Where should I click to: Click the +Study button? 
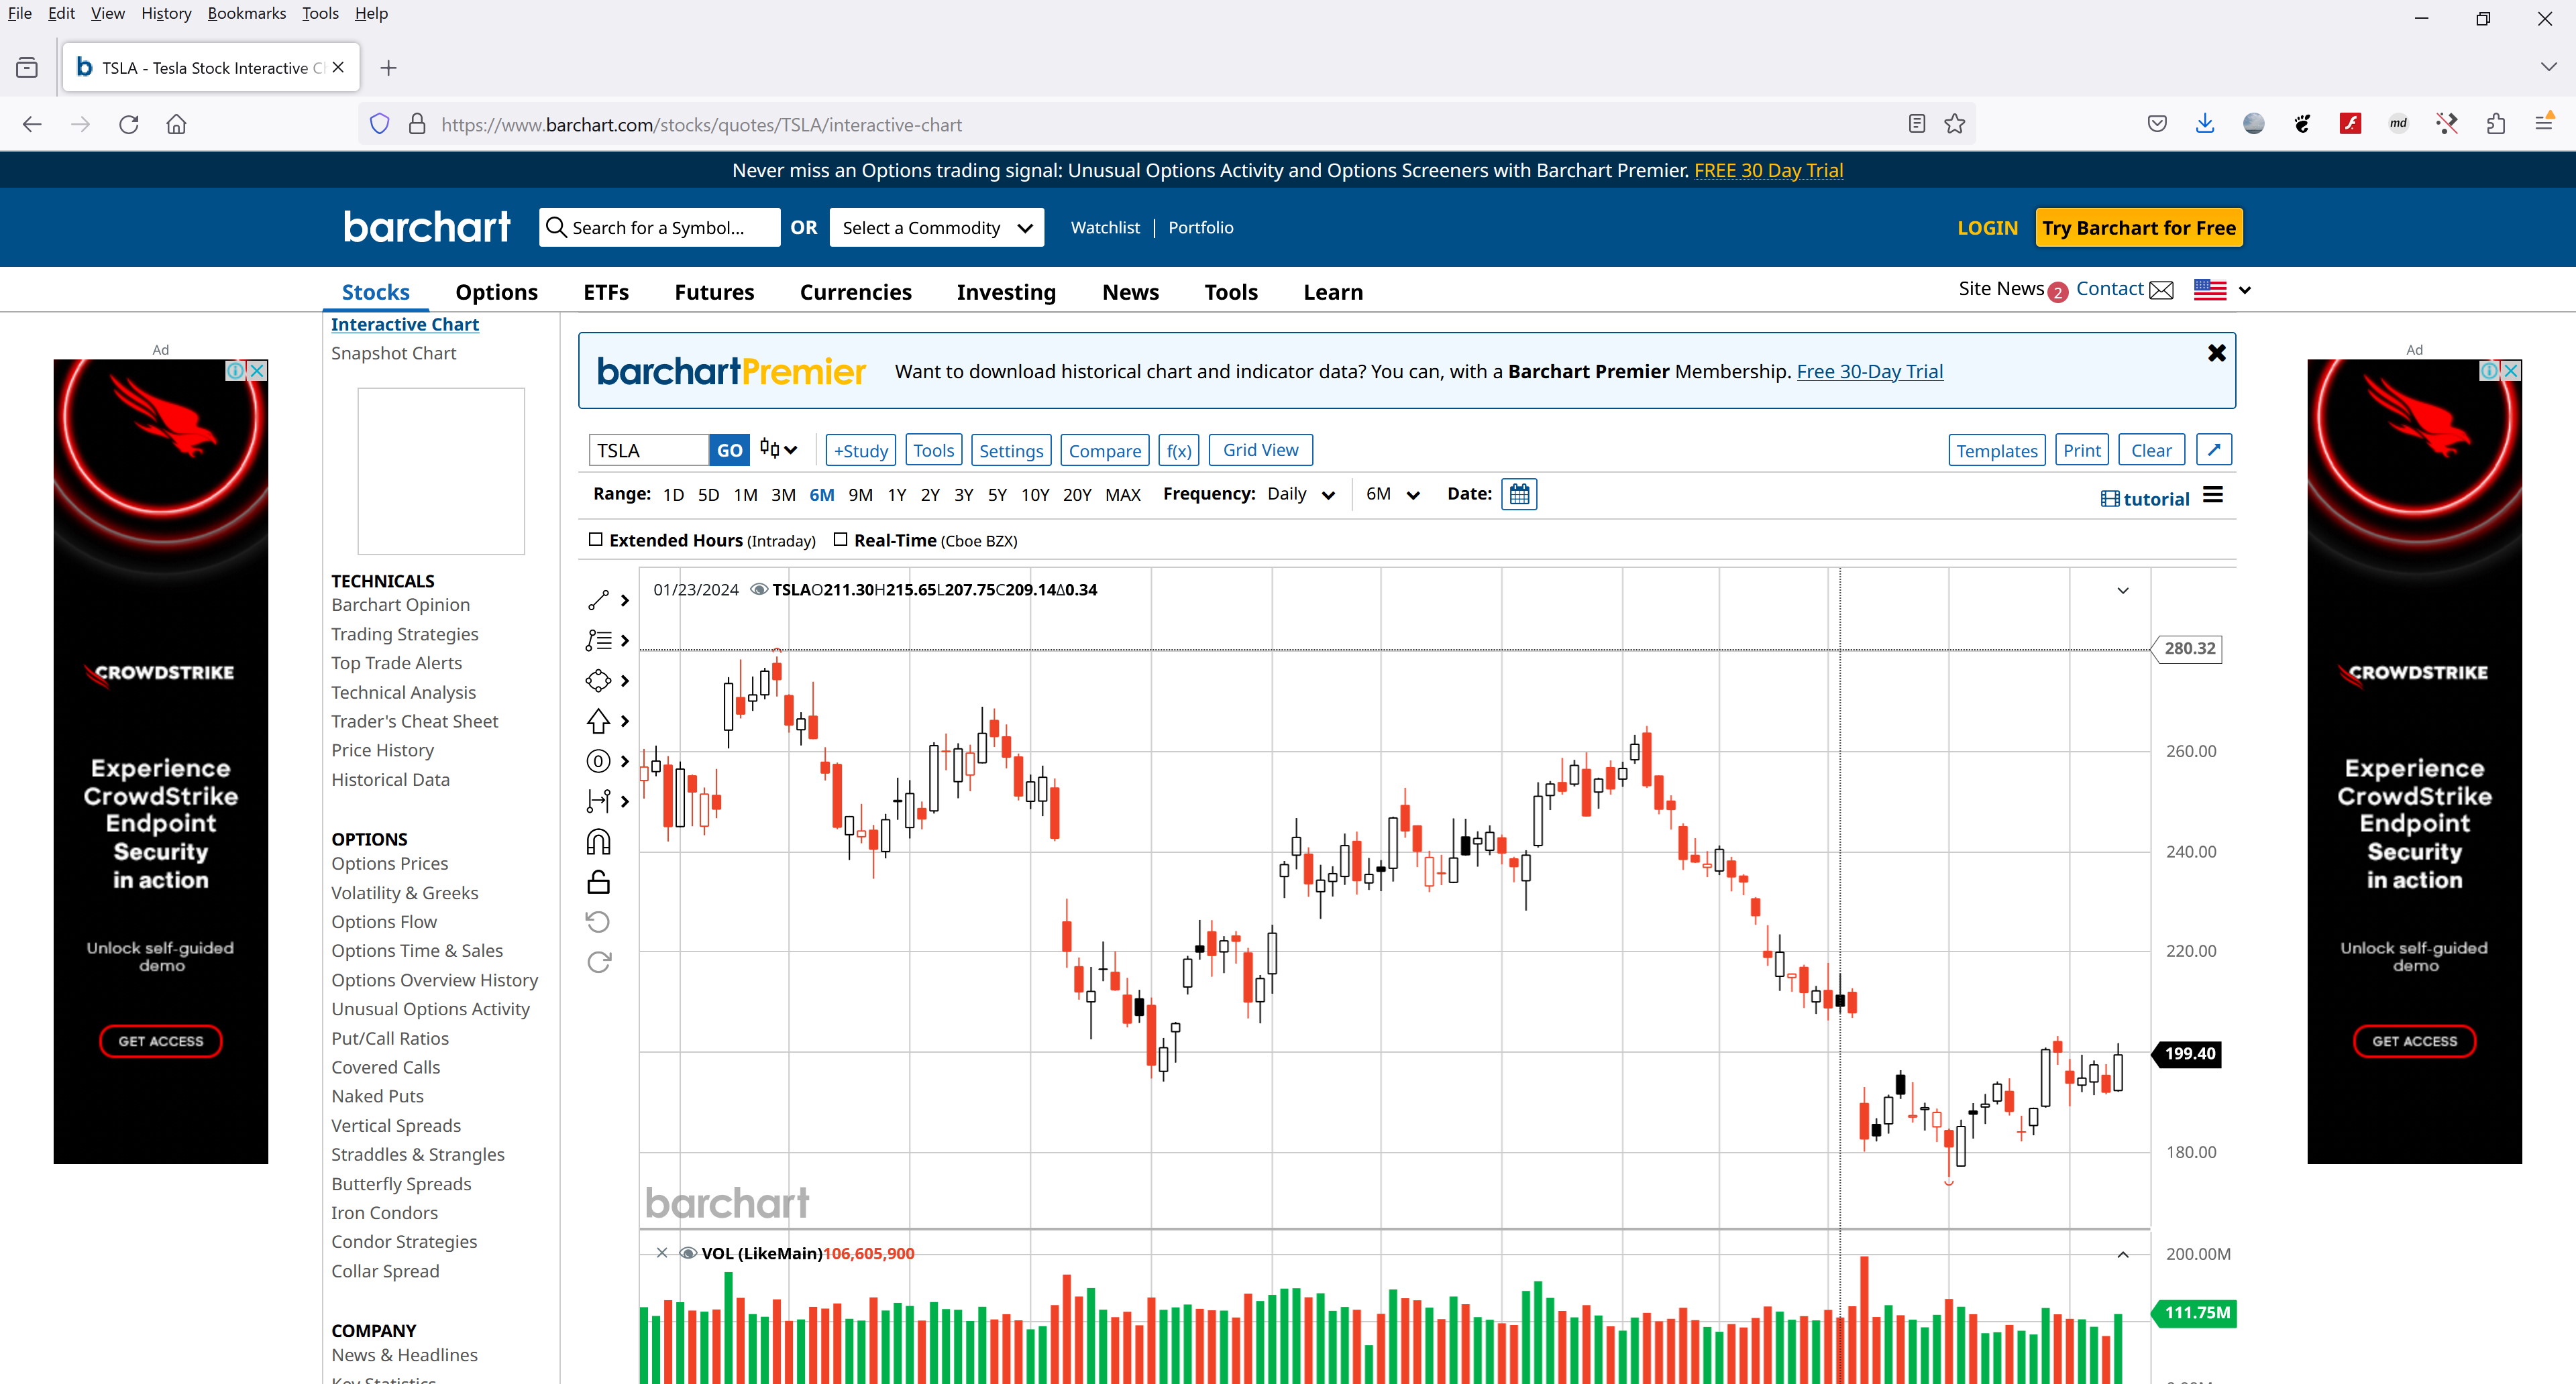pos(861,451)
